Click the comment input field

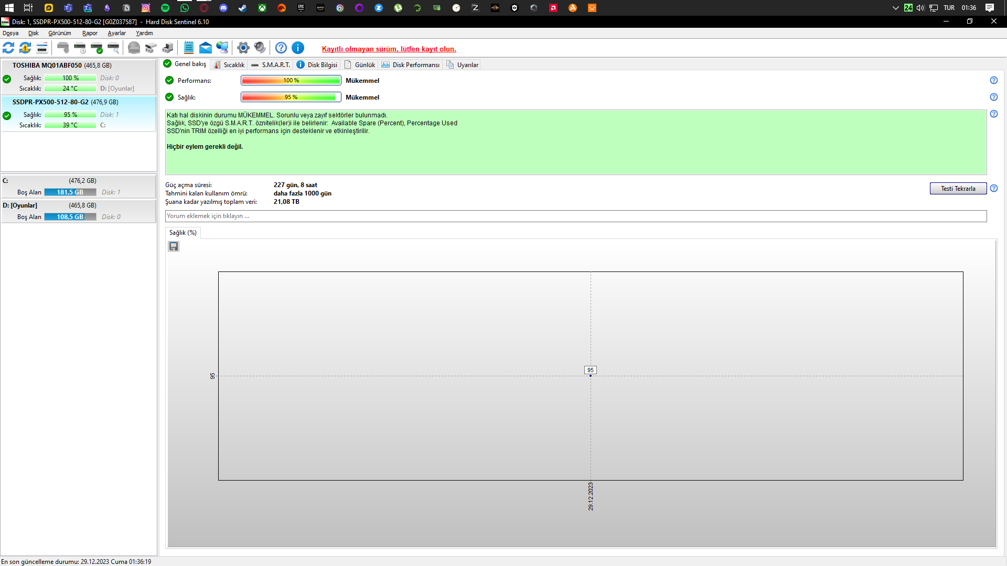click(575, 216)
